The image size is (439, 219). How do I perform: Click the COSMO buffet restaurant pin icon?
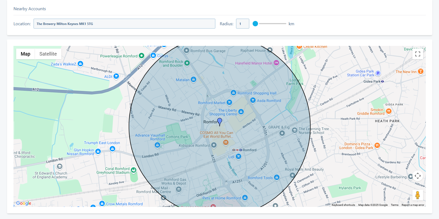coord(226,142)
